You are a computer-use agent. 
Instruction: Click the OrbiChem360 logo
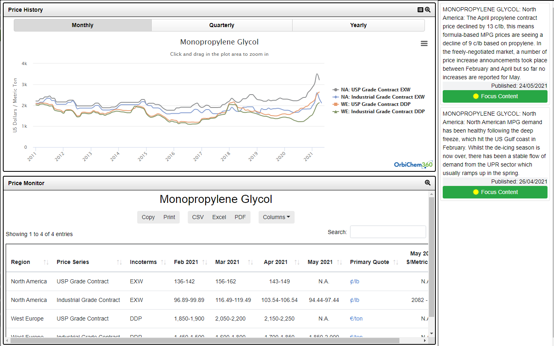coord(413,165)
